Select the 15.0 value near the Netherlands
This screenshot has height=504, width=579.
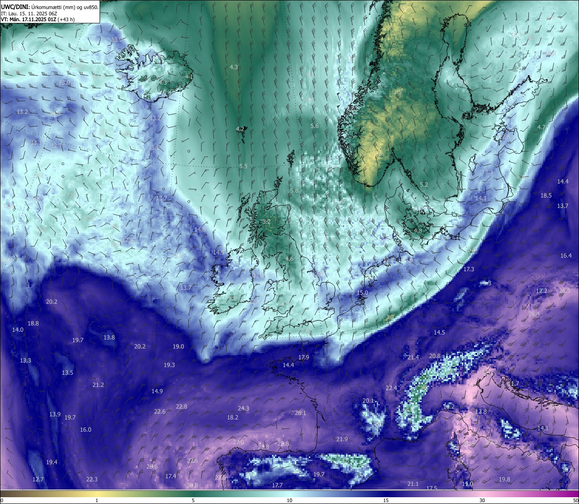click(363, 292)
